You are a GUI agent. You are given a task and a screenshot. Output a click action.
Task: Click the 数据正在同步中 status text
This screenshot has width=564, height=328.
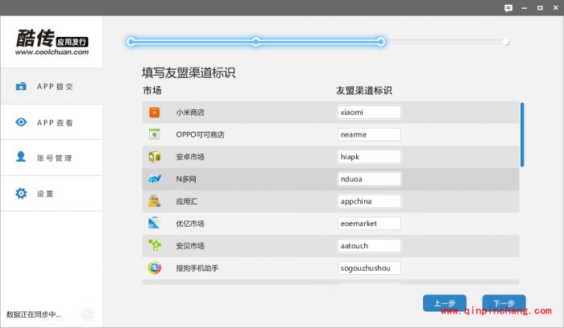pyautogui.click(x=34, y=314)
